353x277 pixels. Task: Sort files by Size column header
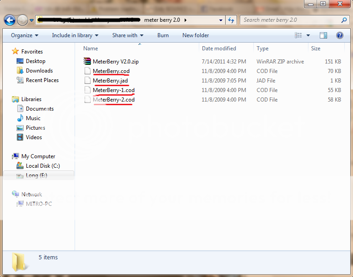316,49
